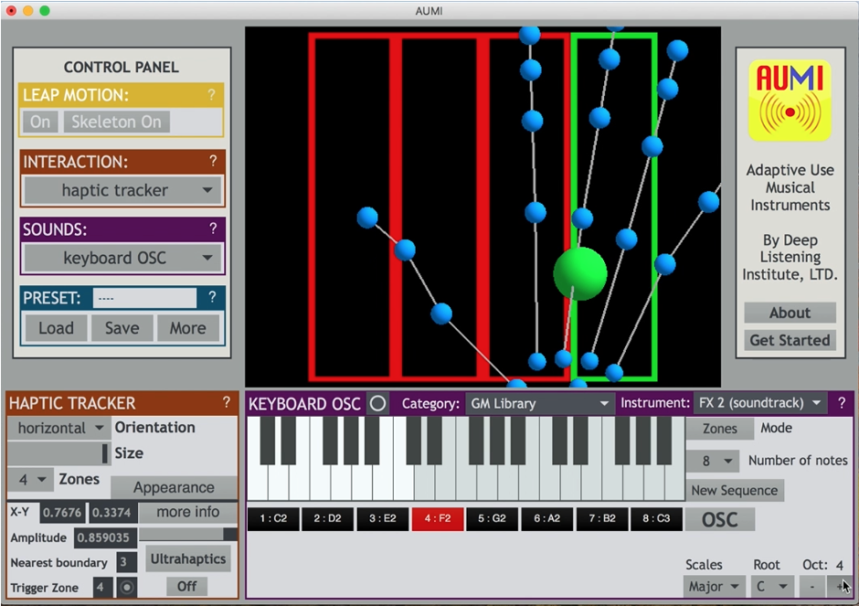Toggle the Trigger Zone circle indicator
Screen dimensions: 859x606
pos(126,588)
